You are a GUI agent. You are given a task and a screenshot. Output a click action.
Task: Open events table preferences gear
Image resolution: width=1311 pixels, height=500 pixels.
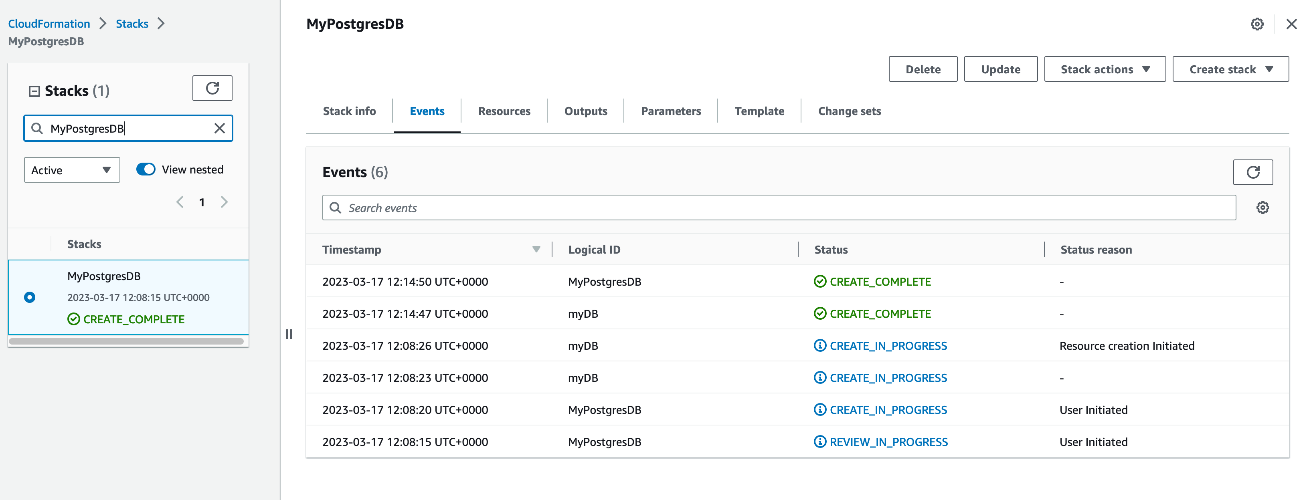(1262, 208)
